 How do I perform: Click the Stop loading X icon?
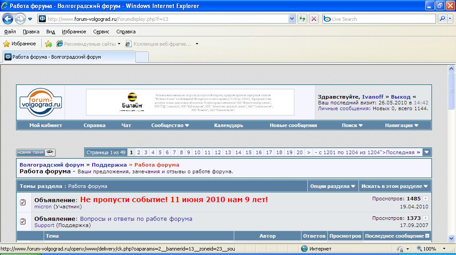click(314, 19)
